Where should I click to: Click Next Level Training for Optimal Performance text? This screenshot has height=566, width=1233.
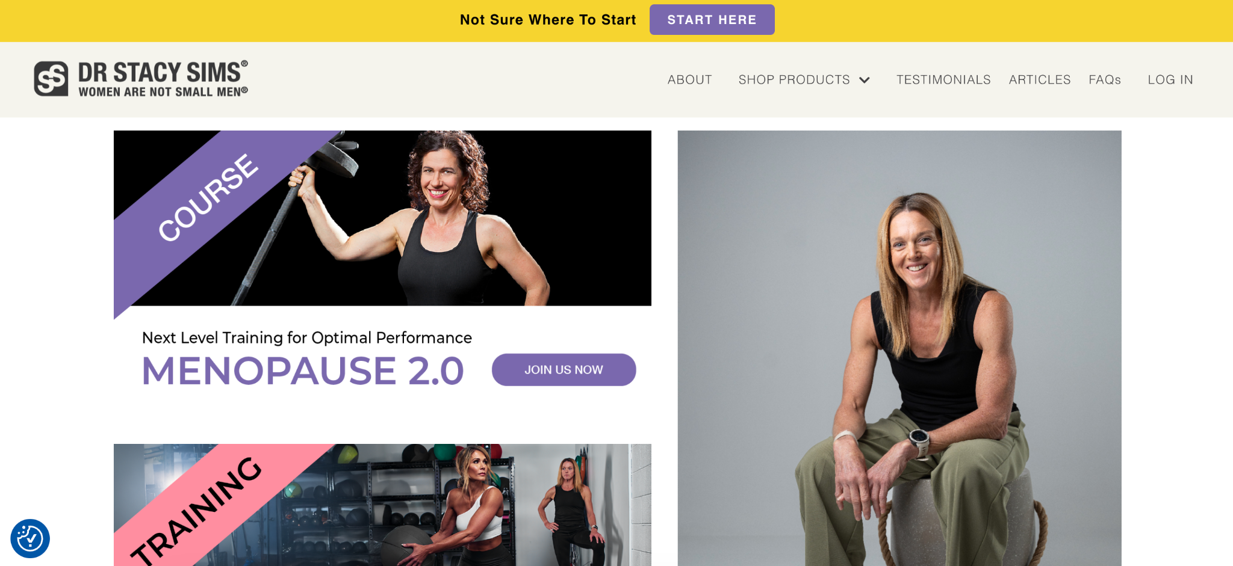tap(307, 338)
